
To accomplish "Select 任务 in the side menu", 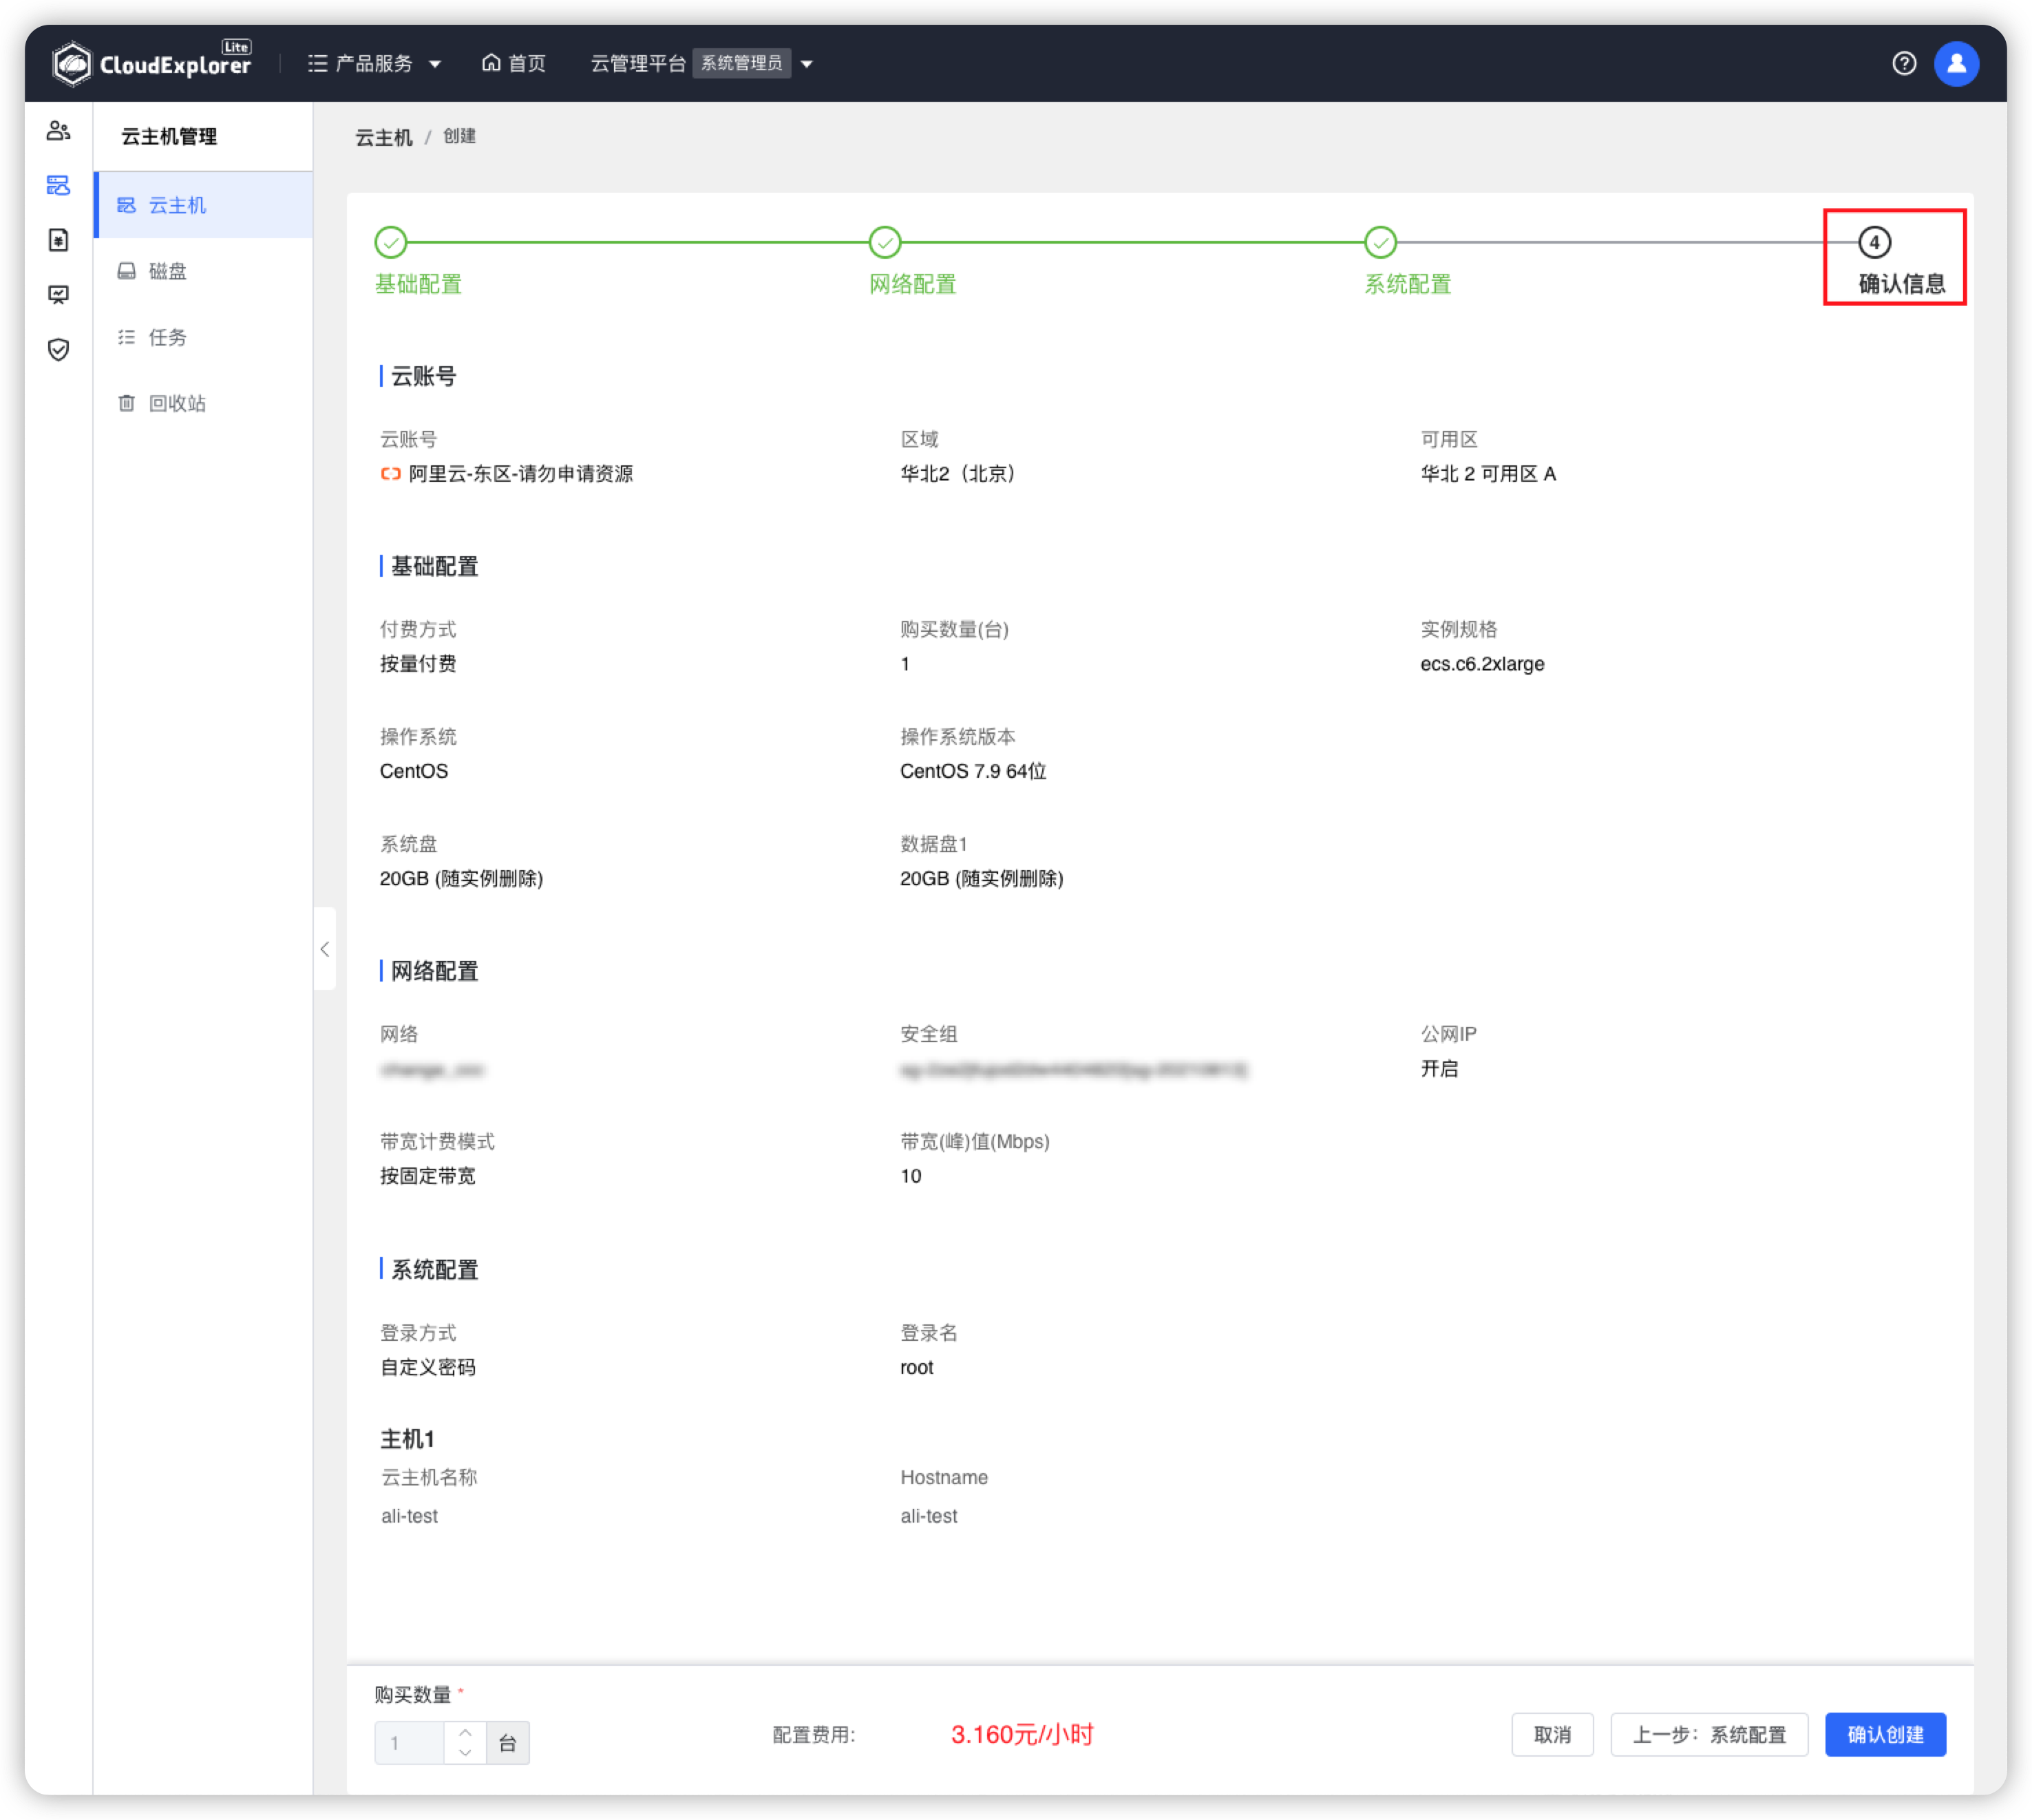I will (x=204, y=337).
